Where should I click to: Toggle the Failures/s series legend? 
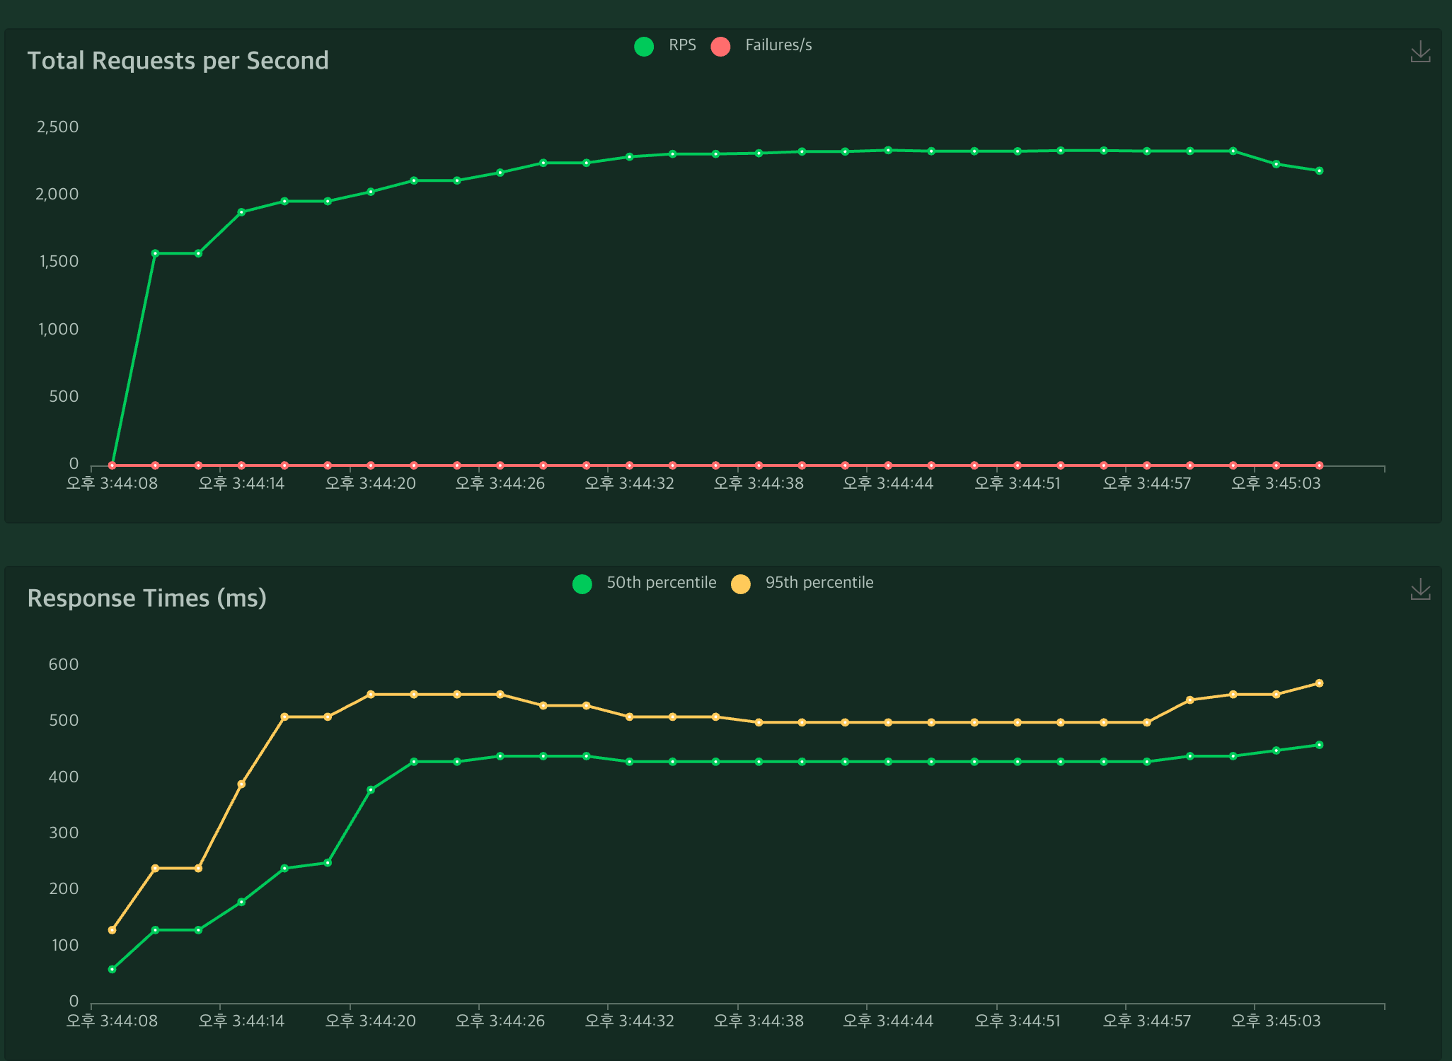click(x=778, y=45)
